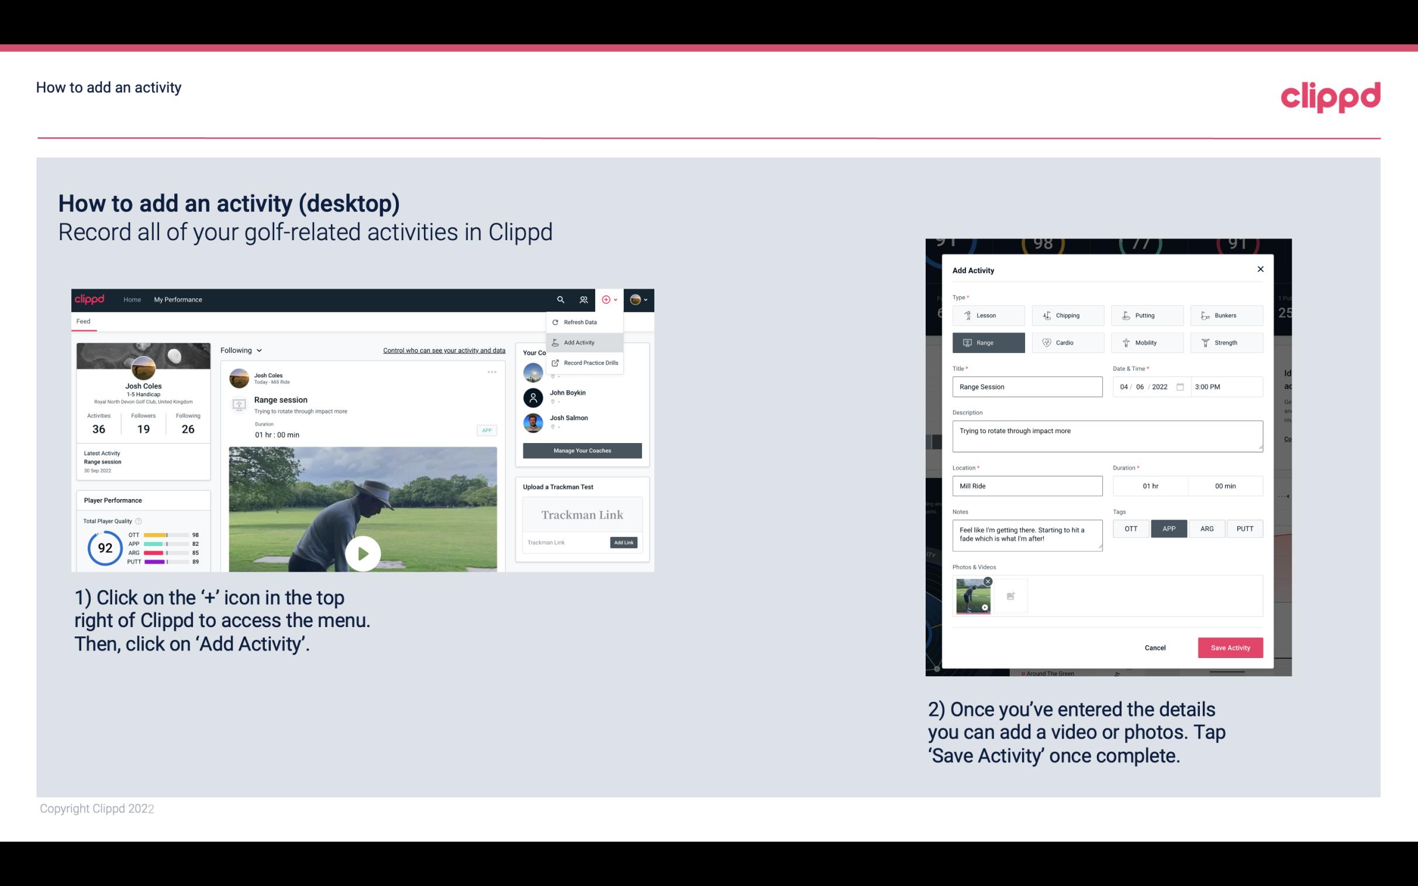1418x886 pixels.
Task: Click the search magnifier icon in navbar
Action: [x=560, y=300]
